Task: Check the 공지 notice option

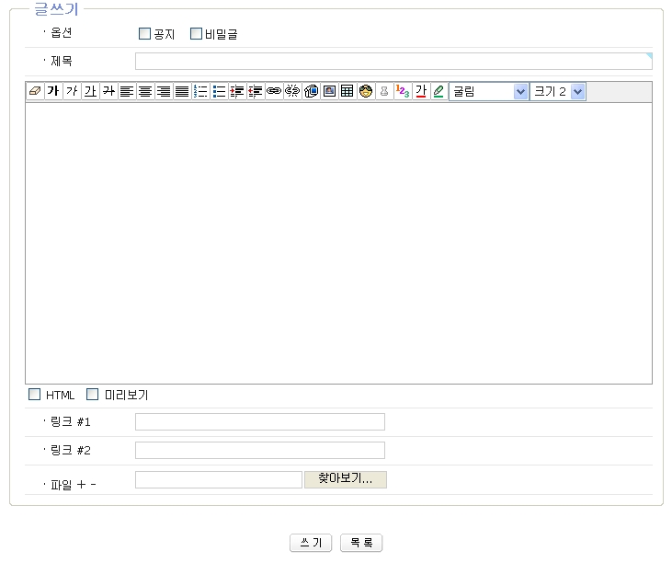Action: point(145,33)
